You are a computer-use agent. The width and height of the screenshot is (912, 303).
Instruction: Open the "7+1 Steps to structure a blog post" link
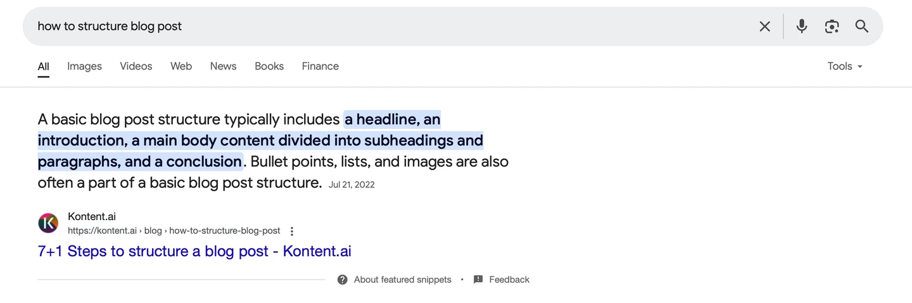coord(194,251)
